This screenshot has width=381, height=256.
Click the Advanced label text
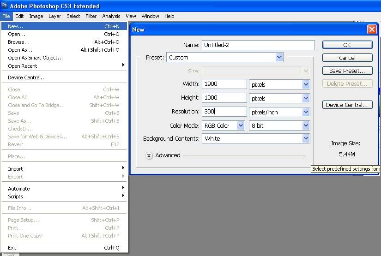pyautogui.click(x=168, y=155)
